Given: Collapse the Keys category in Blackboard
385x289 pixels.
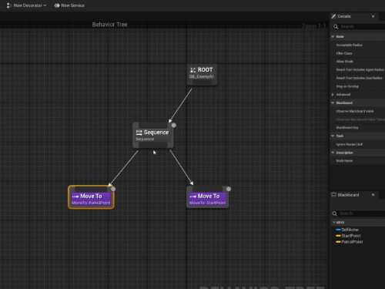Looking at the screenshot, I should (334, 222).
